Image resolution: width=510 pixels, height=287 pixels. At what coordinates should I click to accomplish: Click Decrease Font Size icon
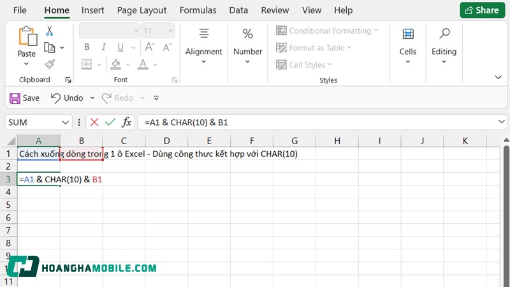pos(167,47)
